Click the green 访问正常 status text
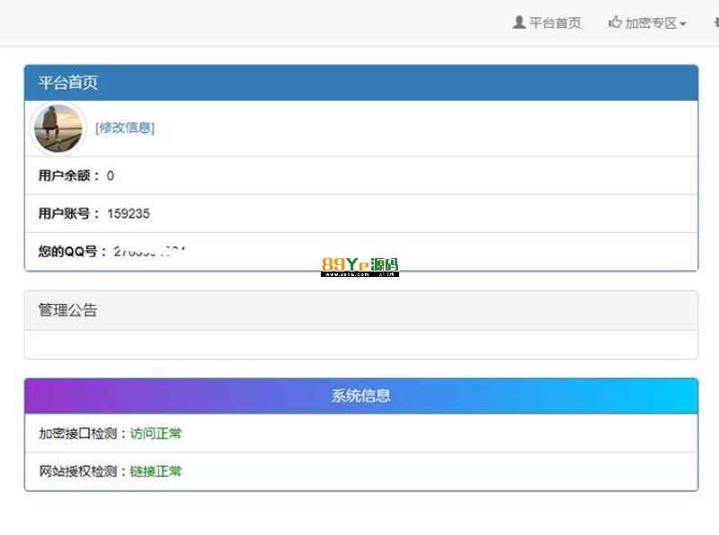The image size is (719, 535). tap(155, 433)
